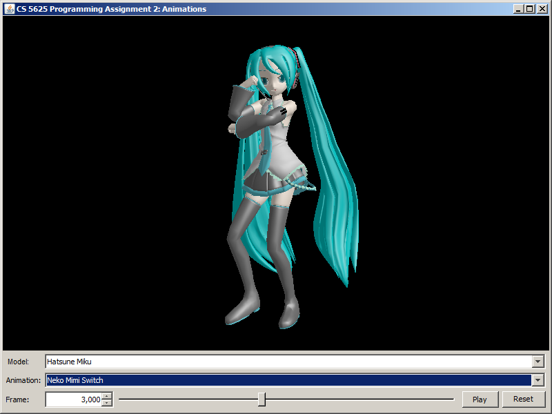Maximize the Animations window
Viewport: 552px width, 414px height.
(529, 9)
